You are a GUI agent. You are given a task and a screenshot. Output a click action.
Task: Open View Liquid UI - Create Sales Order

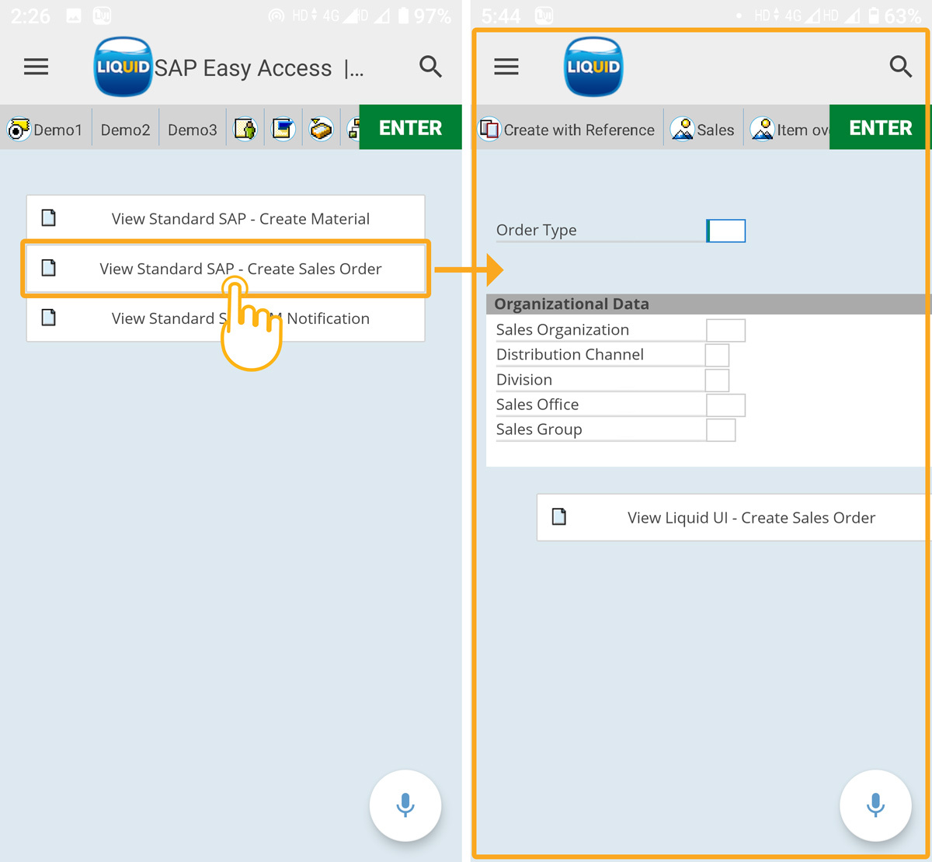[x=734, y=518]
